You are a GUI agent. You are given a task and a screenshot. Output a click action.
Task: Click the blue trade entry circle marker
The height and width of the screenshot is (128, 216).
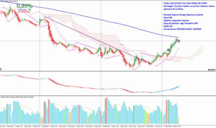(169, 50)
